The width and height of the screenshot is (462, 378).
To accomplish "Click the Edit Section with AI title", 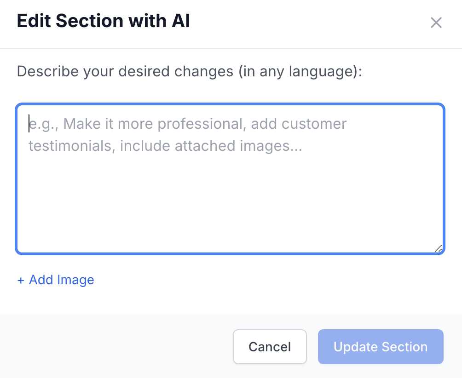I will coord(103,21).
